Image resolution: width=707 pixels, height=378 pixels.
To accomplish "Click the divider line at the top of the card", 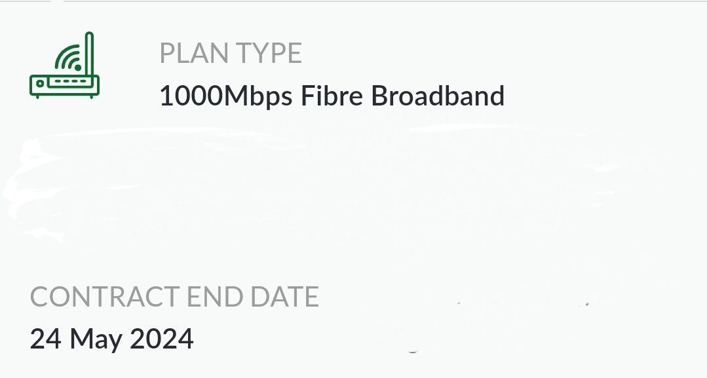I will point(354,2).
